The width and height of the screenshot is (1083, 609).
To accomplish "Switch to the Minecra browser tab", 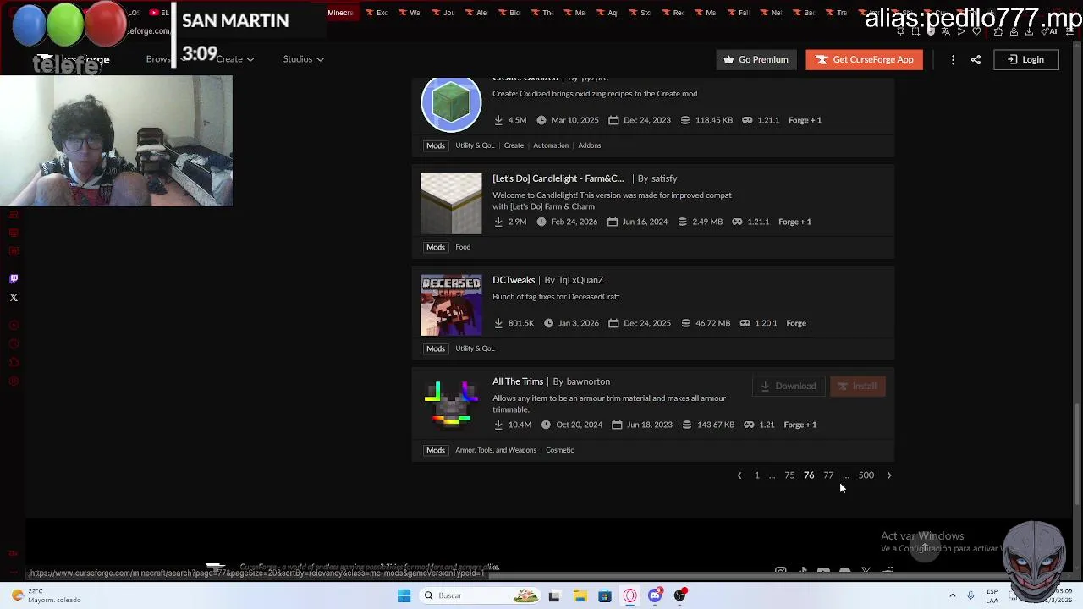I will (x=340, y=13).
